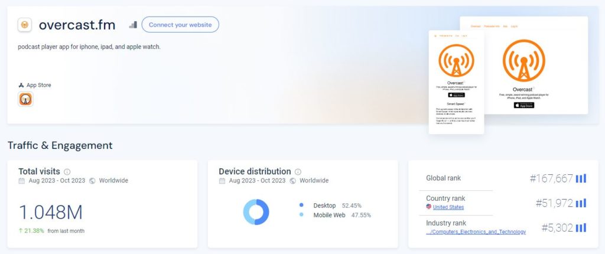Screen dimensions: 605x254
Task: Click the #167,667 global rank value
Action: click(551, 178)
